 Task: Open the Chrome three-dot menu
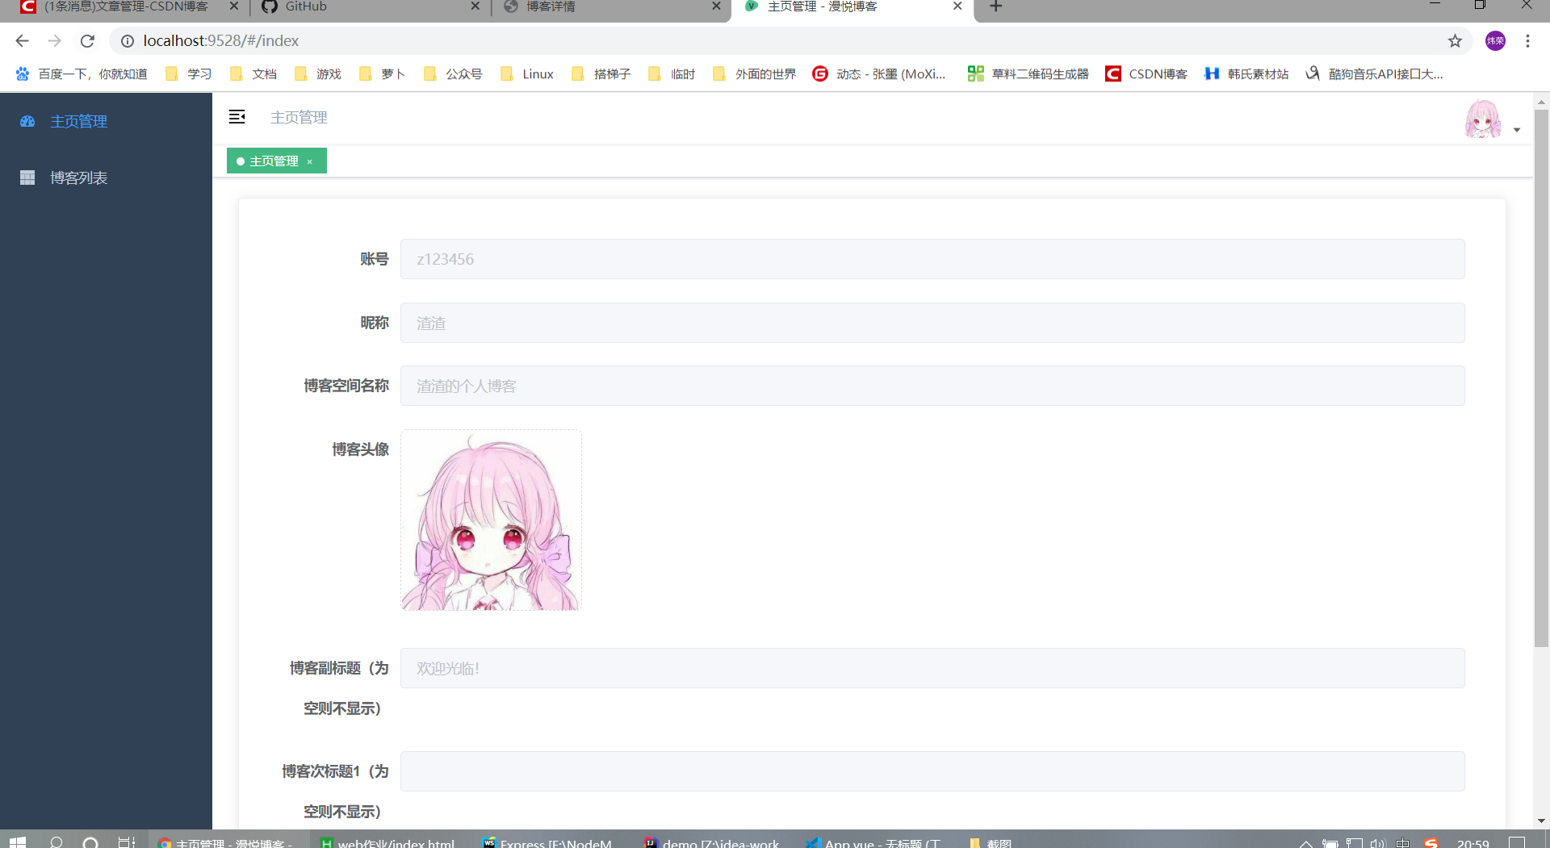pos(1527,40)
